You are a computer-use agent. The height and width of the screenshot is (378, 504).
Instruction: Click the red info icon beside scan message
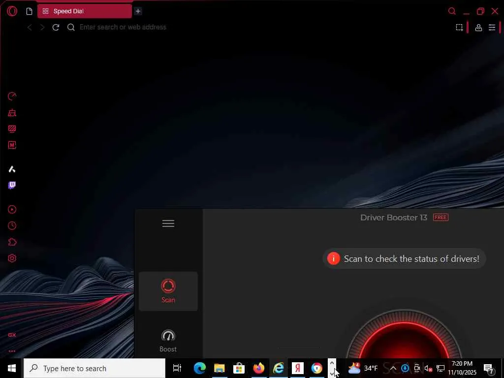(x=333, y=258)
